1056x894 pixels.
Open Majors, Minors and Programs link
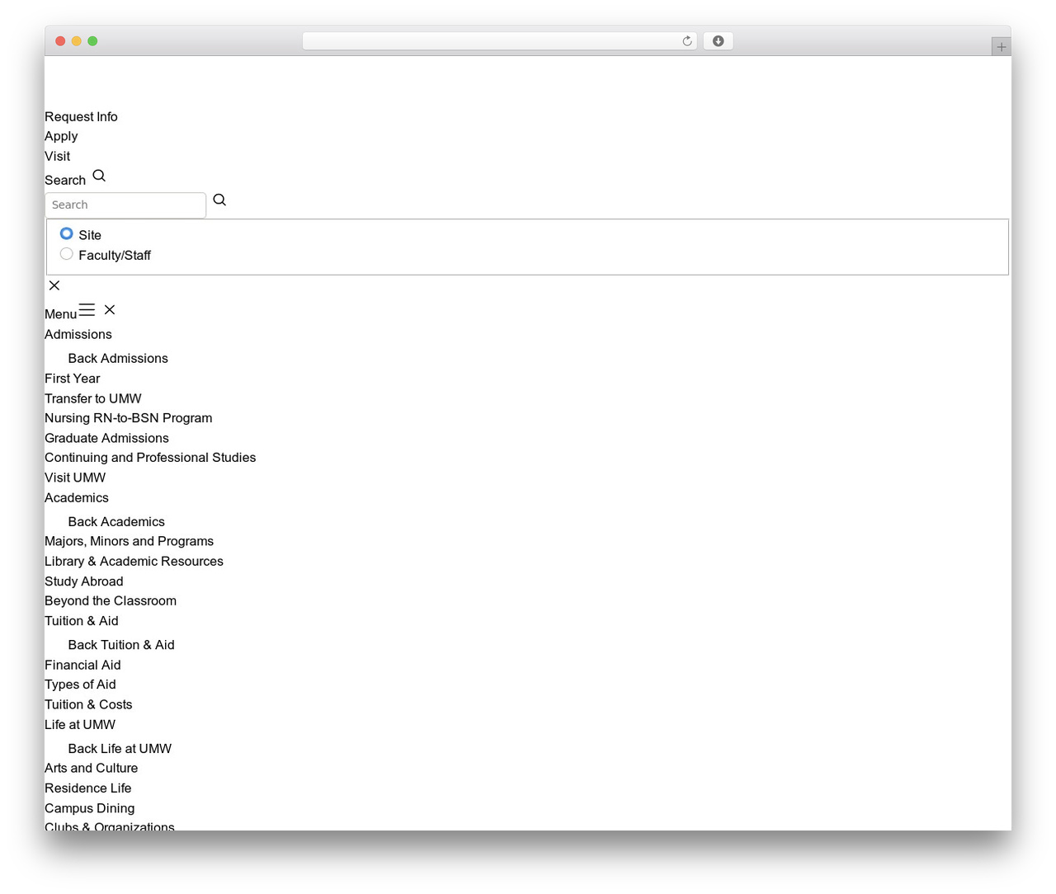point(129,541)
